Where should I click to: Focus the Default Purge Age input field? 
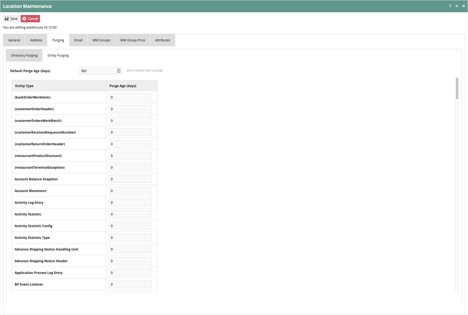[100, 71]
